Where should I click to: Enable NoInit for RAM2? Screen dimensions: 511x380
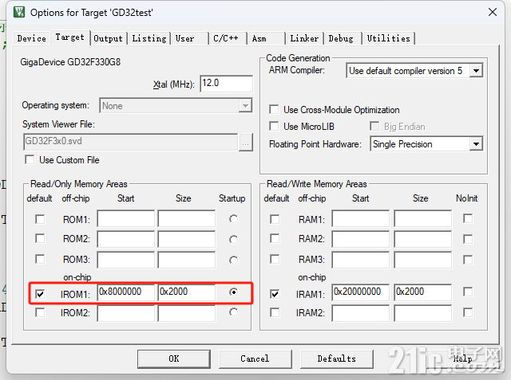468,239
